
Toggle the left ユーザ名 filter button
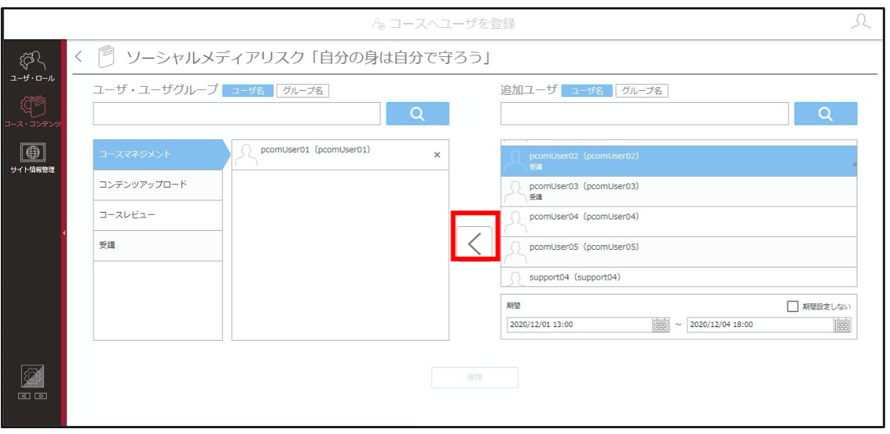point(248,91)
